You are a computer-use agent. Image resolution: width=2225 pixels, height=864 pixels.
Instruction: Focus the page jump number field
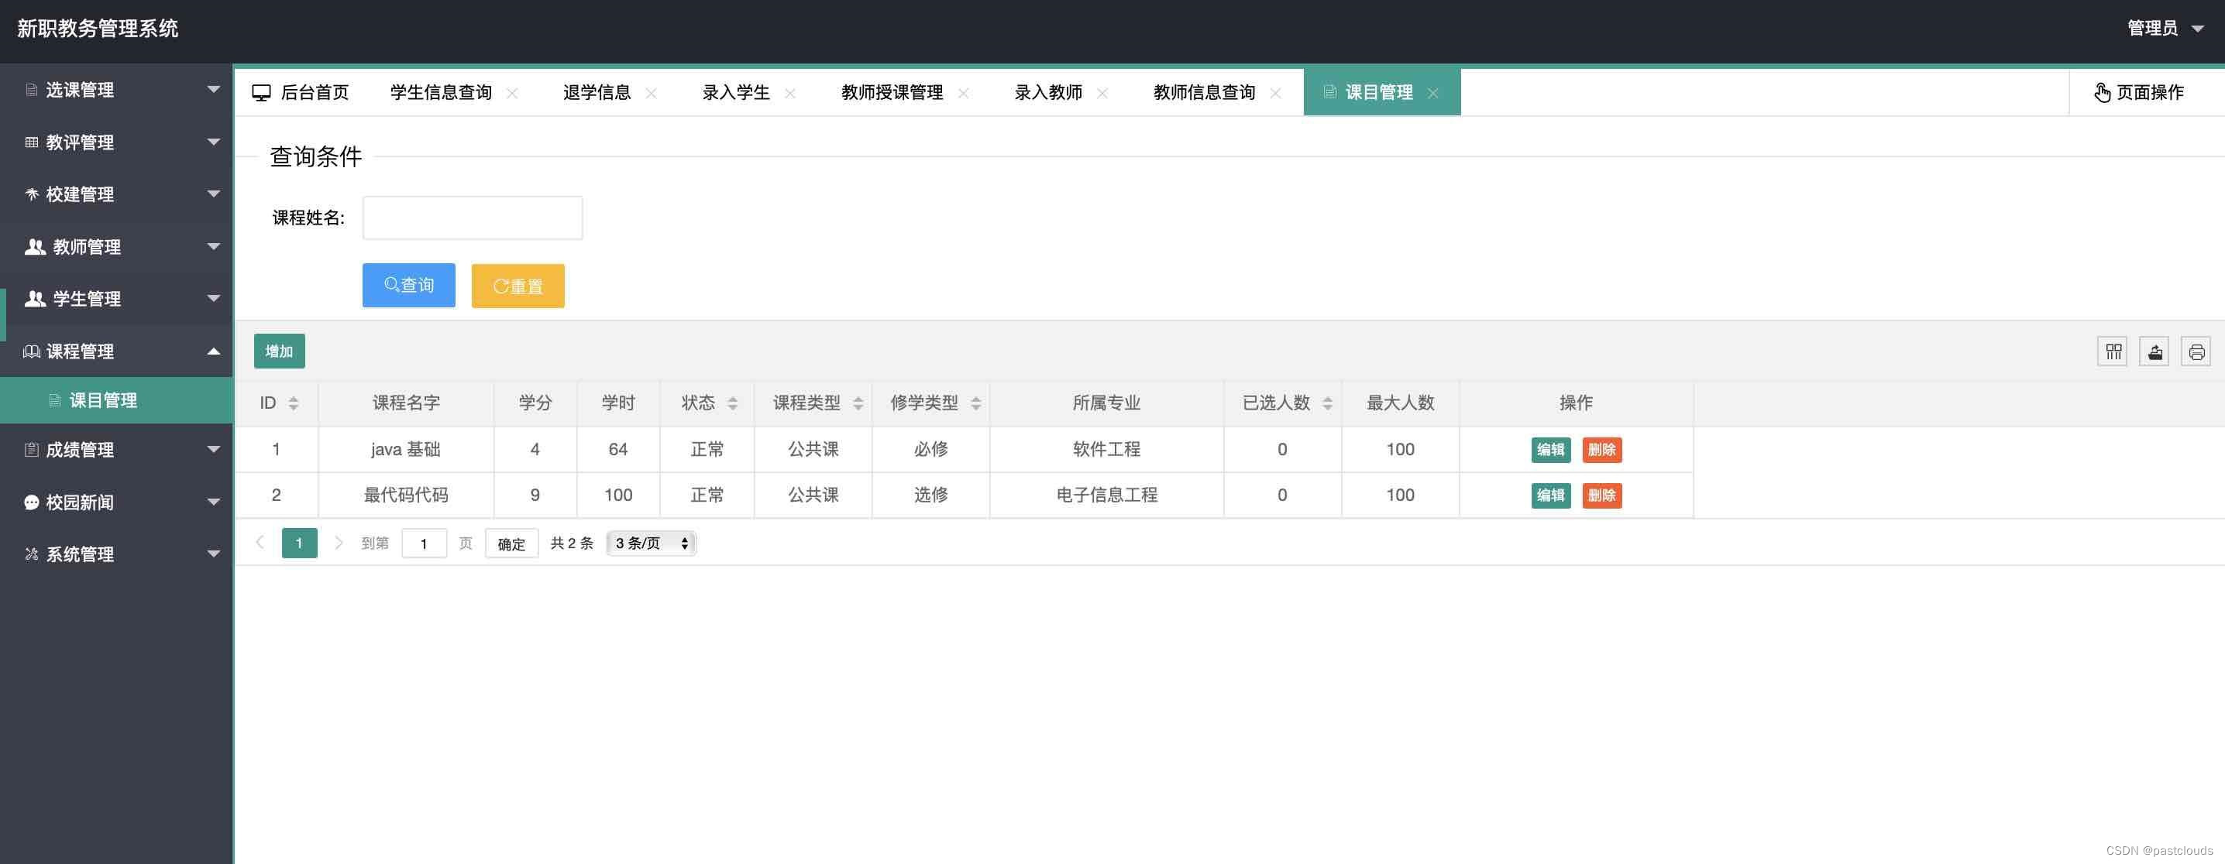pyautogui.click(x=424, y=543)
